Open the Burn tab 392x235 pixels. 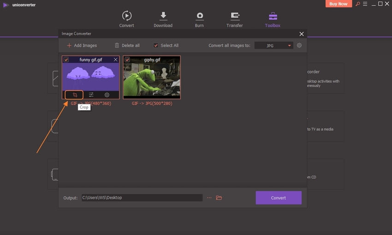199,19
